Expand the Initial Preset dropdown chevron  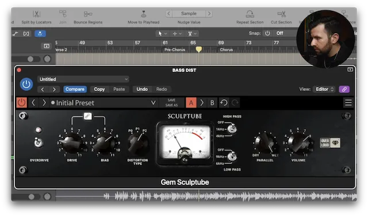click(153, 103)
